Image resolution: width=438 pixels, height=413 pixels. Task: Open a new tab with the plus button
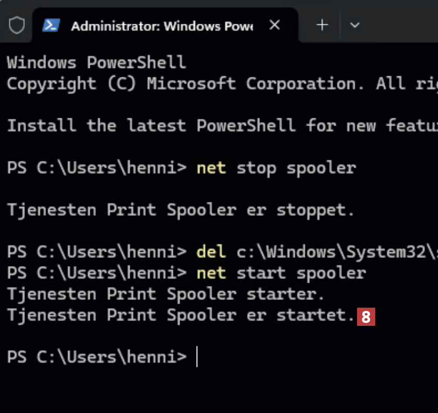[x=322, y=24]
